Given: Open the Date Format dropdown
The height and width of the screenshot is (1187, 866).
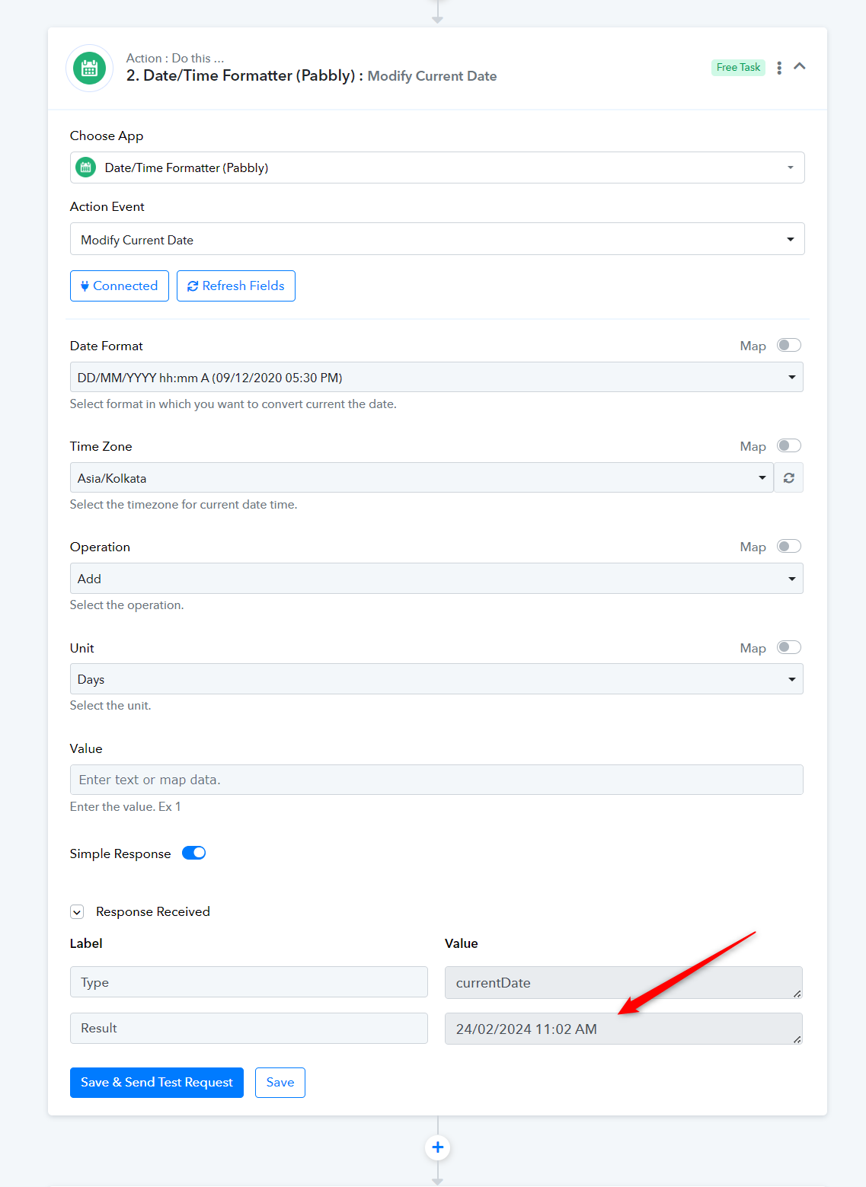Looking at the screenshot, I should click(436, 378).
